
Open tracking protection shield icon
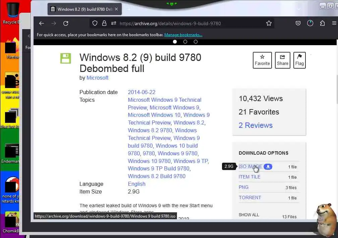[95, 23]
